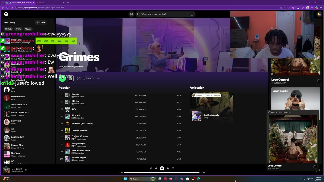
Task: Add Lose Control to Liked Songs in player bar
Action: pyautogui.click(x=26, y=170)
